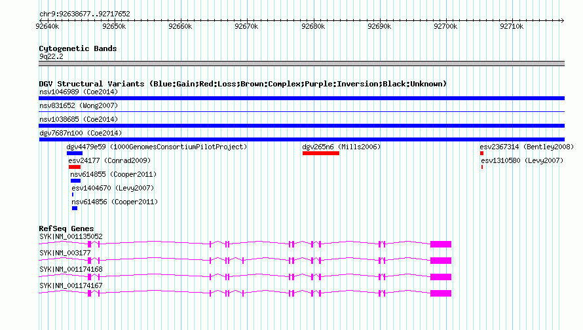583x330 pixels.
Task: Click the SYK|NM_001135052 transcript label
Action: click(x=71, y=237)
